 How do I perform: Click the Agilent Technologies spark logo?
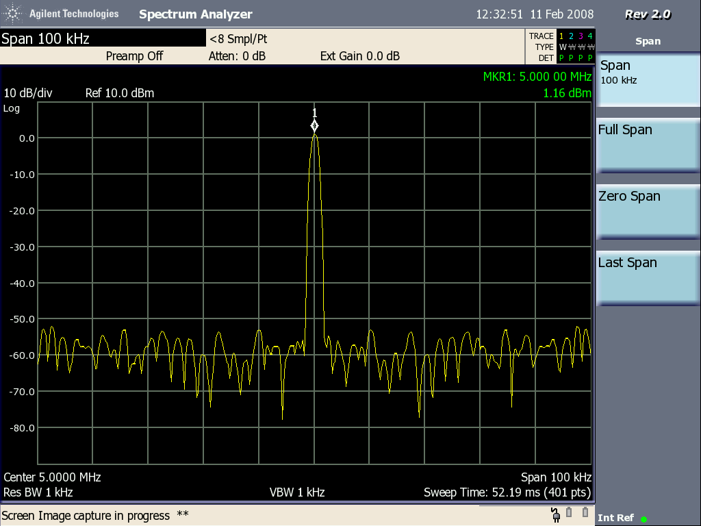coord(14,14)
